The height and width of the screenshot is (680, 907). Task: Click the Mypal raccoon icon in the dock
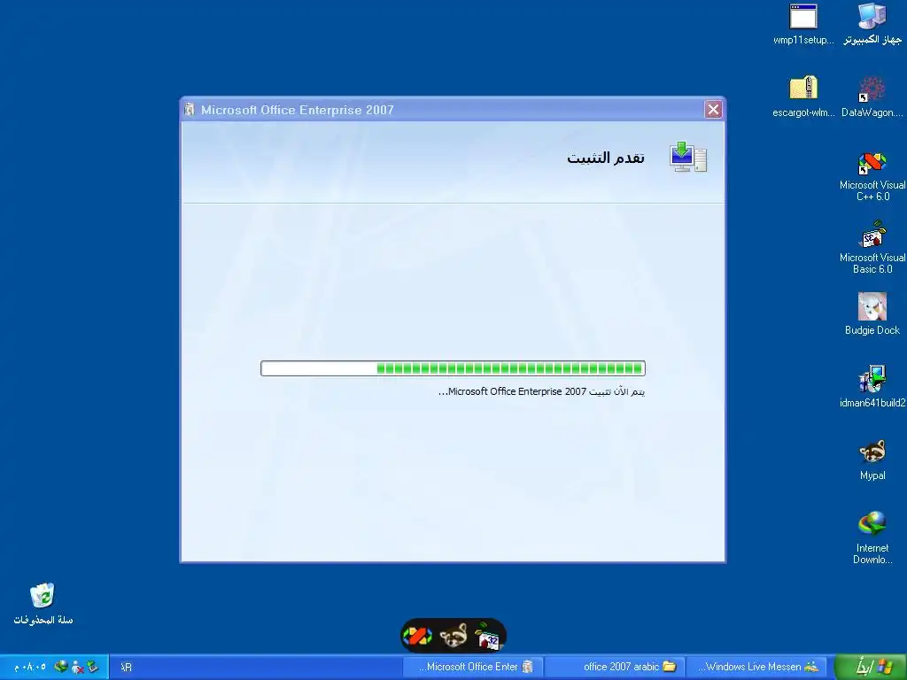[453, 636]
